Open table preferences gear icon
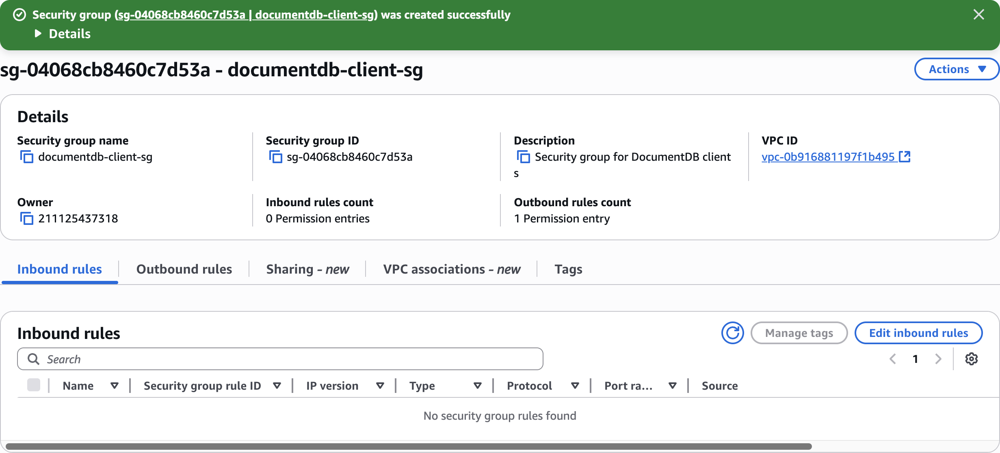 971,359
